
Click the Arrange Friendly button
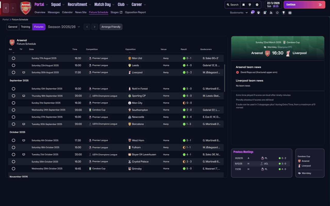[x=111, y=27]
